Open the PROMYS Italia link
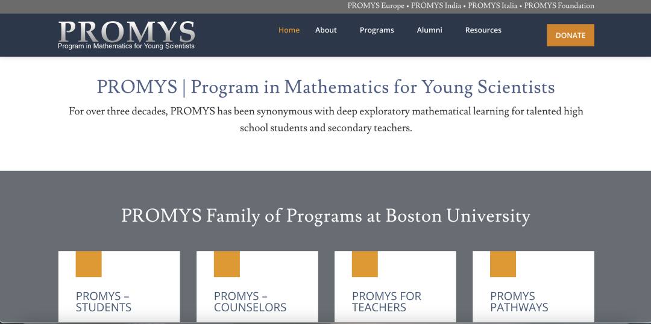This screenshot has height=324, width=651. [492, 6]
